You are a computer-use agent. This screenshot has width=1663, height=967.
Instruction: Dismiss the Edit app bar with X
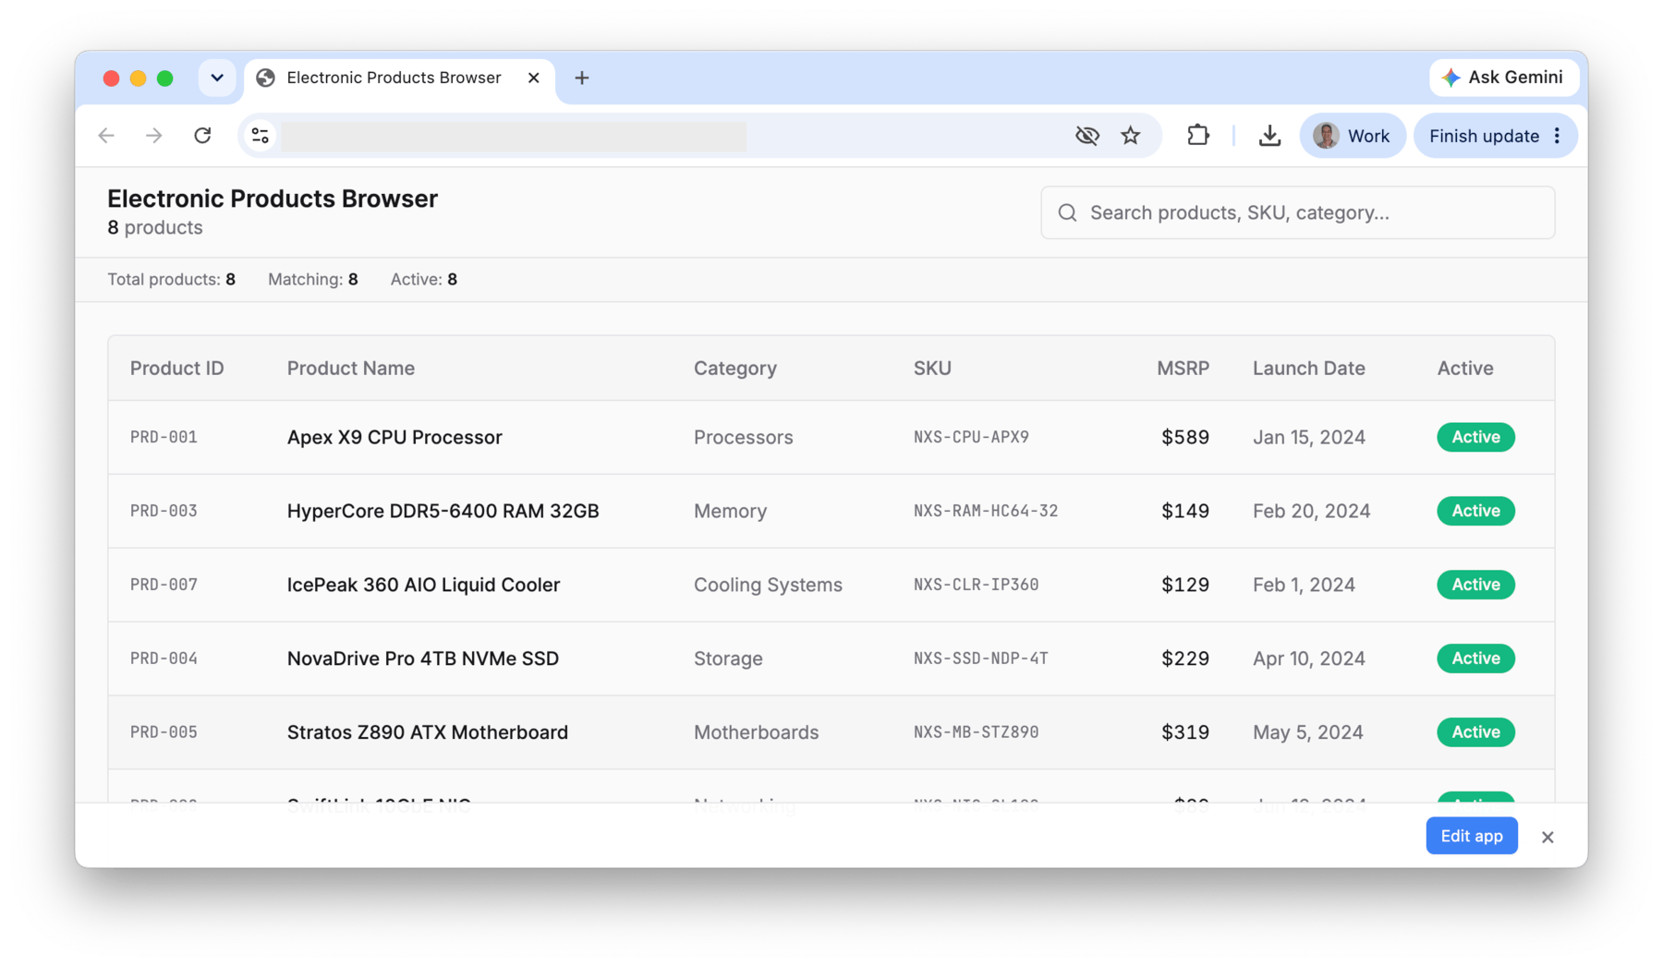(x=1548, y=837)
